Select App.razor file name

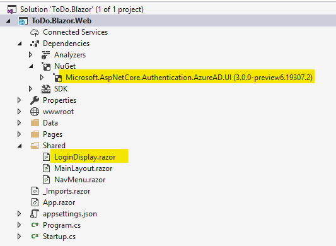[x=59, y=202]
